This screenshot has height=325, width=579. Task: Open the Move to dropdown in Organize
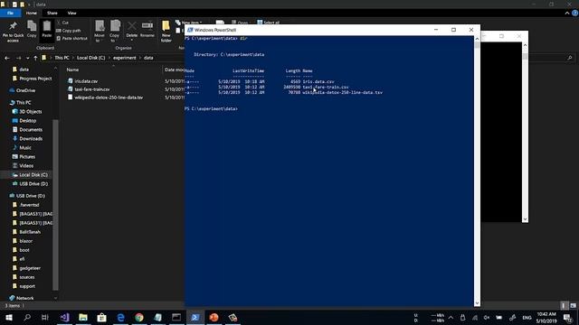(x=100, y=32)
